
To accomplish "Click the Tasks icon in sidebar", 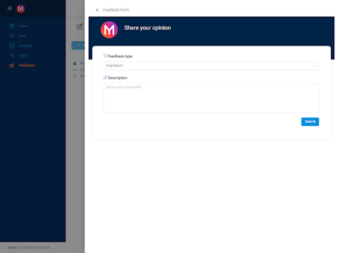I will point(12,55).
